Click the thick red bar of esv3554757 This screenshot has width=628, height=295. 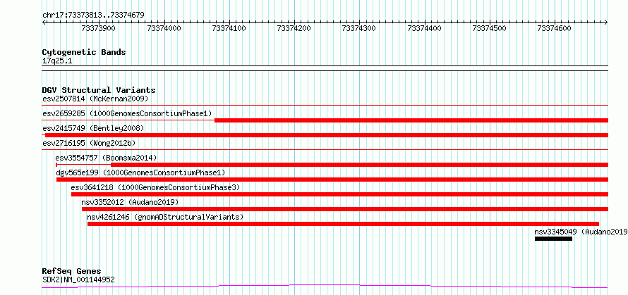(x=359, y=165)
